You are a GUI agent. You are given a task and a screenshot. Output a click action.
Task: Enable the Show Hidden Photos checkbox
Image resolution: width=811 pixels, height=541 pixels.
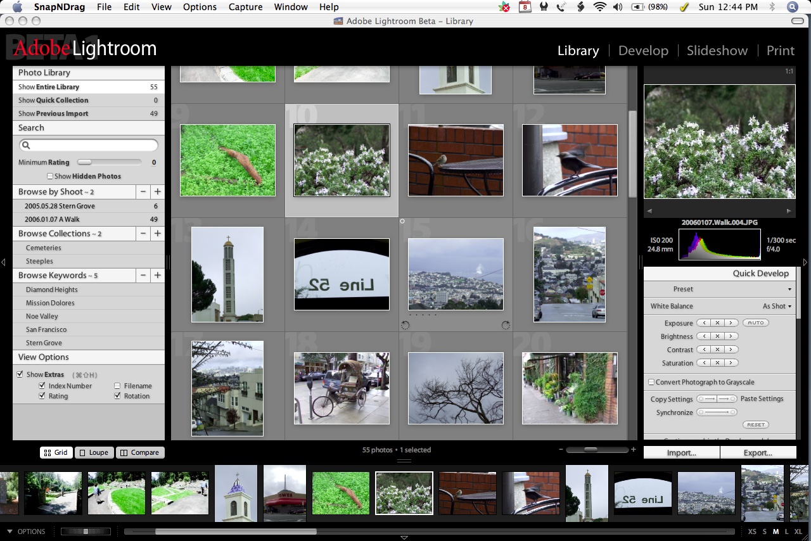(x=50, y=176)
